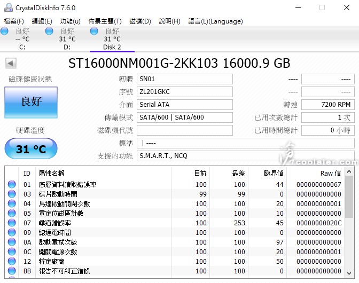Open the 檔案(F) menu
The image size is (359, 283).
coord(14,21)
